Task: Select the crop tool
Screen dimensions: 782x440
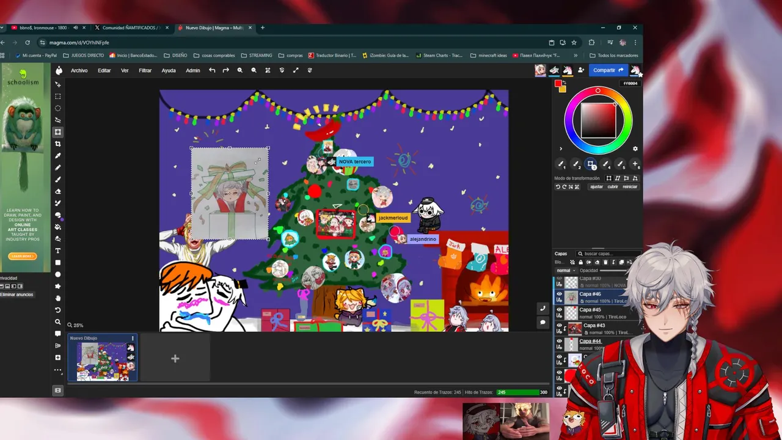Action: point(58,144)
